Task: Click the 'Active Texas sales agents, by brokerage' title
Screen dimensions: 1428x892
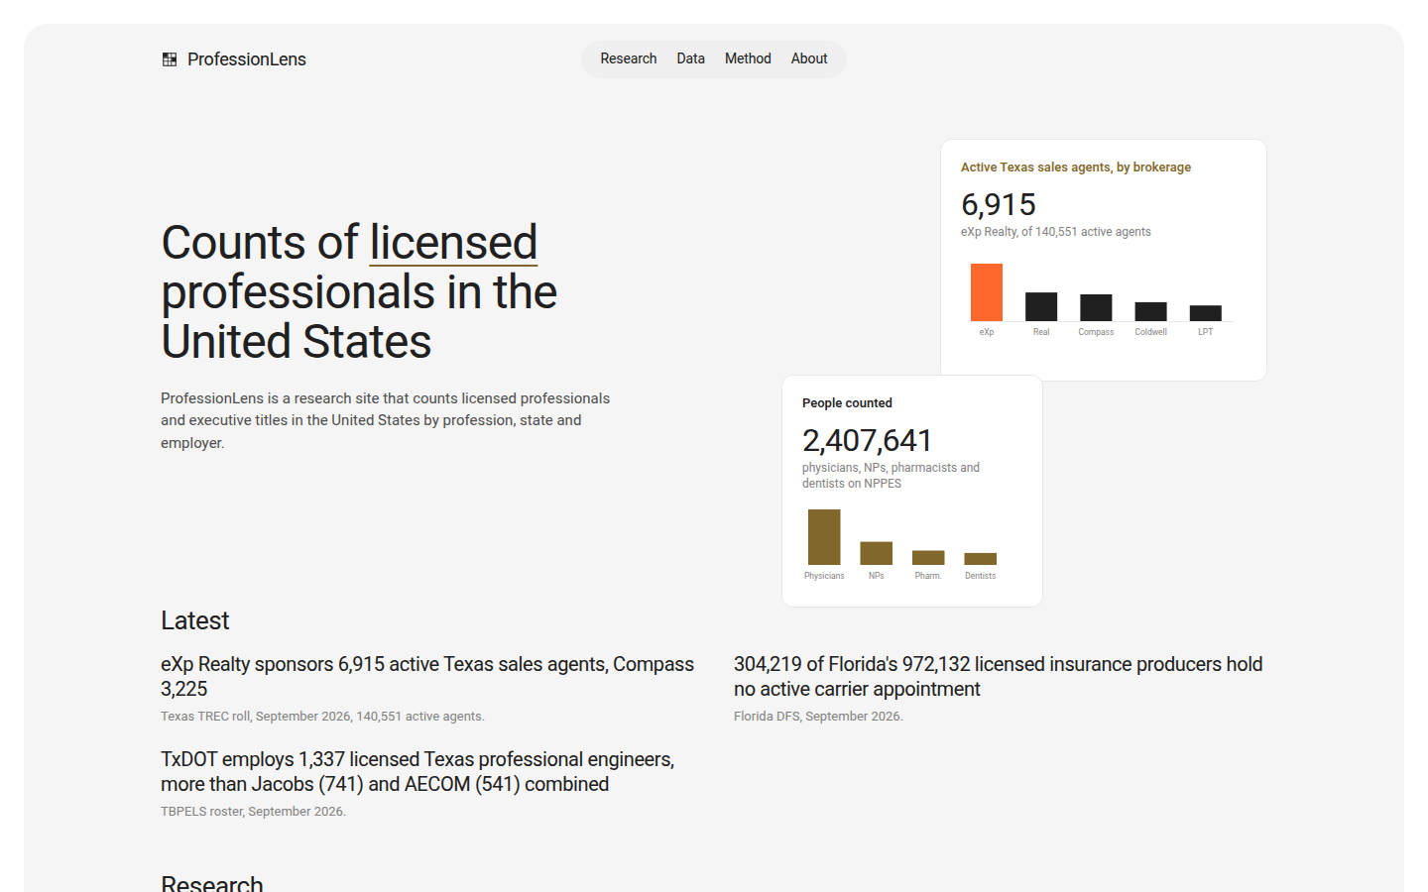Action: (1076, 167)
